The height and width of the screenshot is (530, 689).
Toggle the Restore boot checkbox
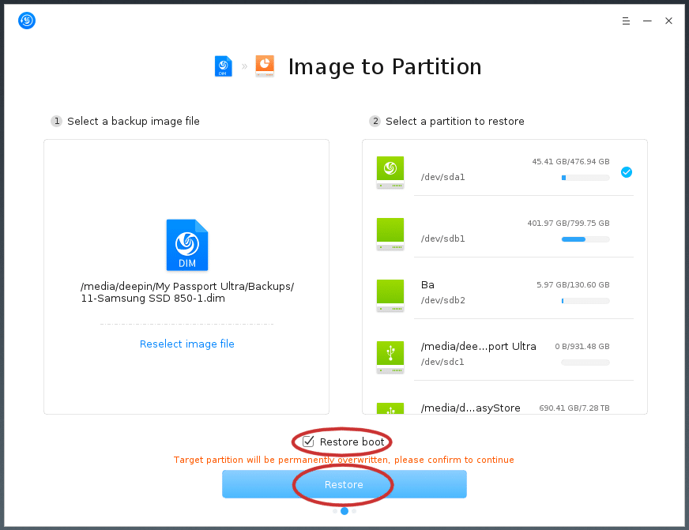coord(308,442)
